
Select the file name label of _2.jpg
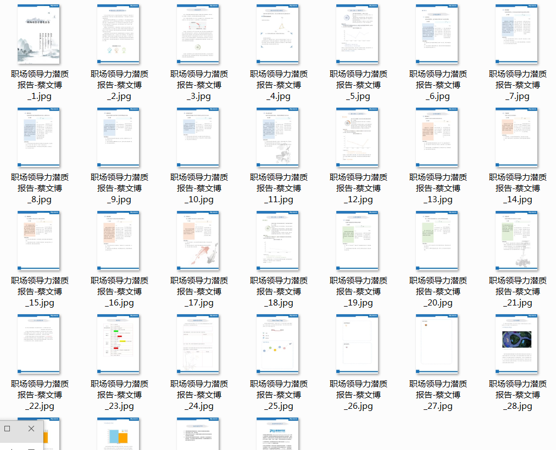point(119,85)
